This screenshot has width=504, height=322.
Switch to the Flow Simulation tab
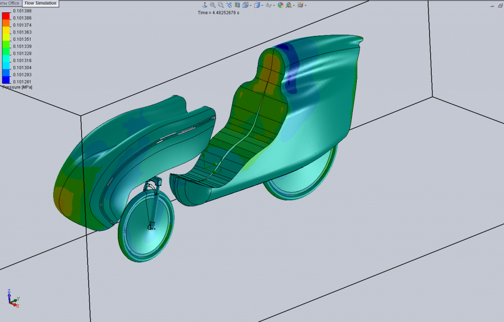(40, 3)
